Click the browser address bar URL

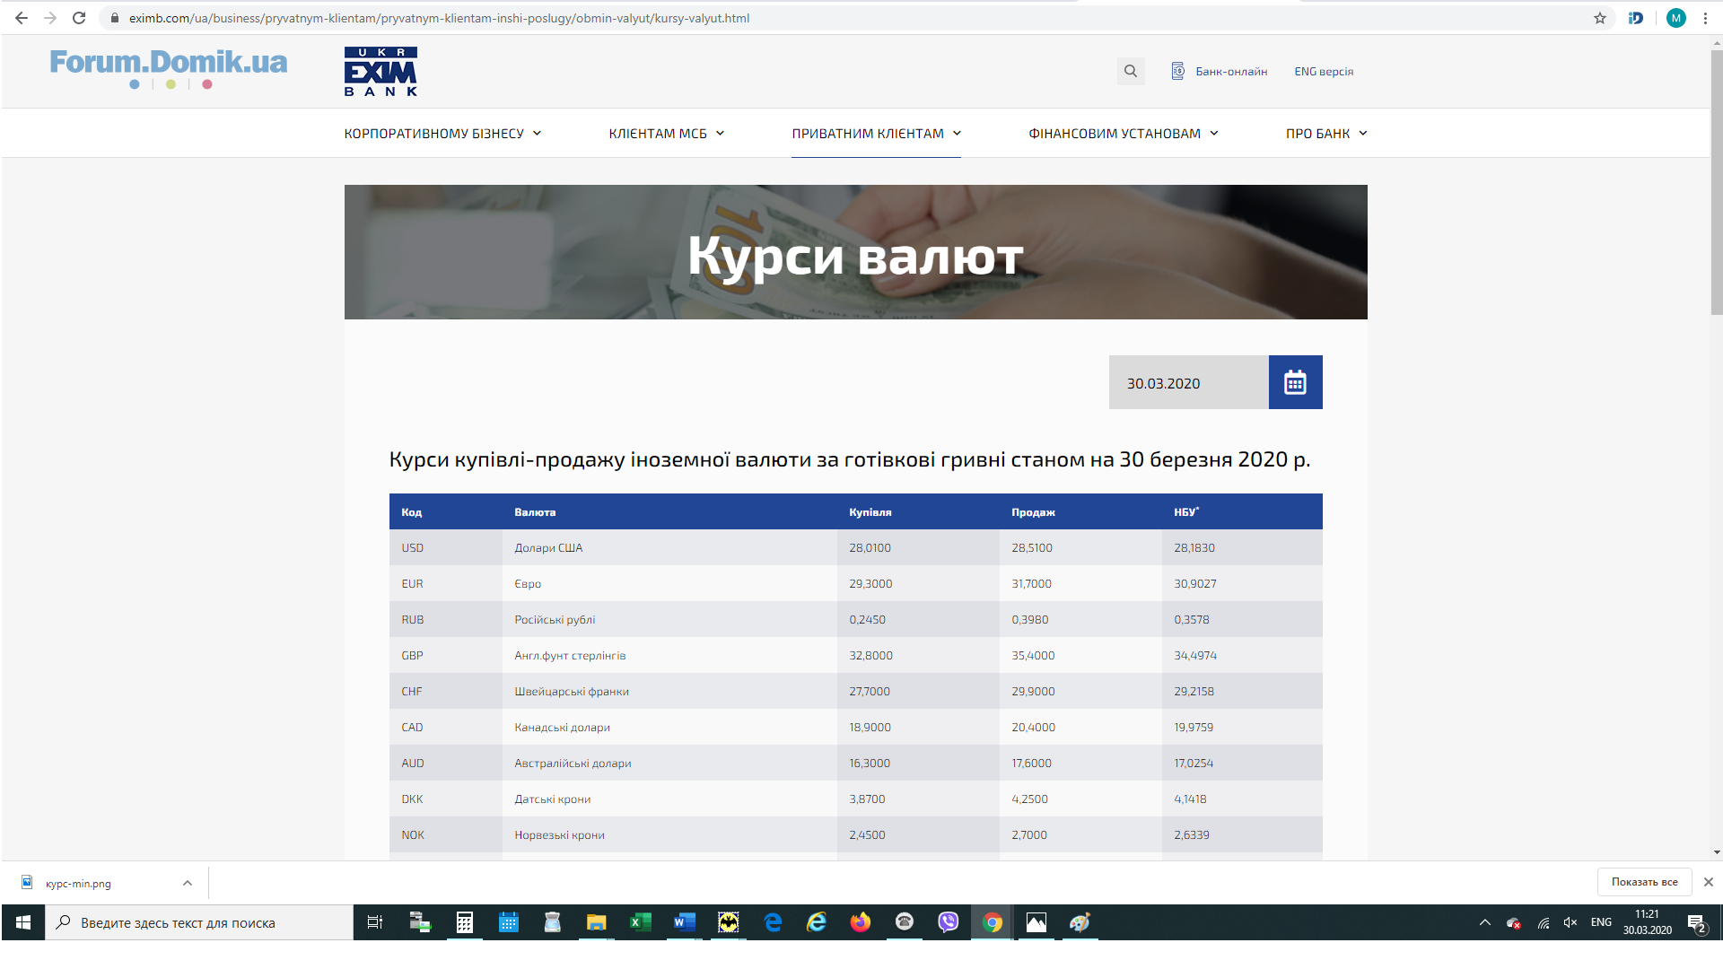click(x=439, y=18)
